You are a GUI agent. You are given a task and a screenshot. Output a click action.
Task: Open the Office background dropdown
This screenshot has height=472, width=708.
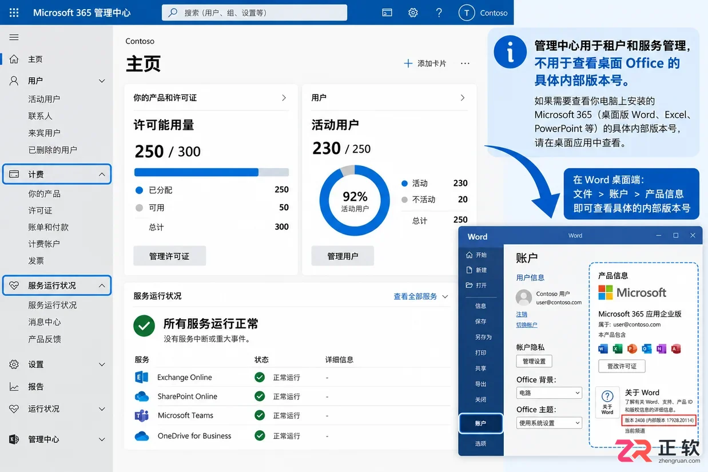[549, 393]
